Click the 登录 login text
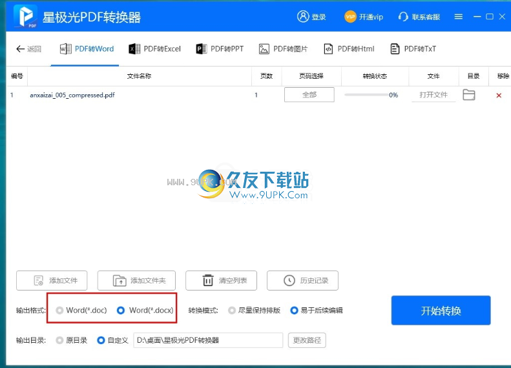 318,17
